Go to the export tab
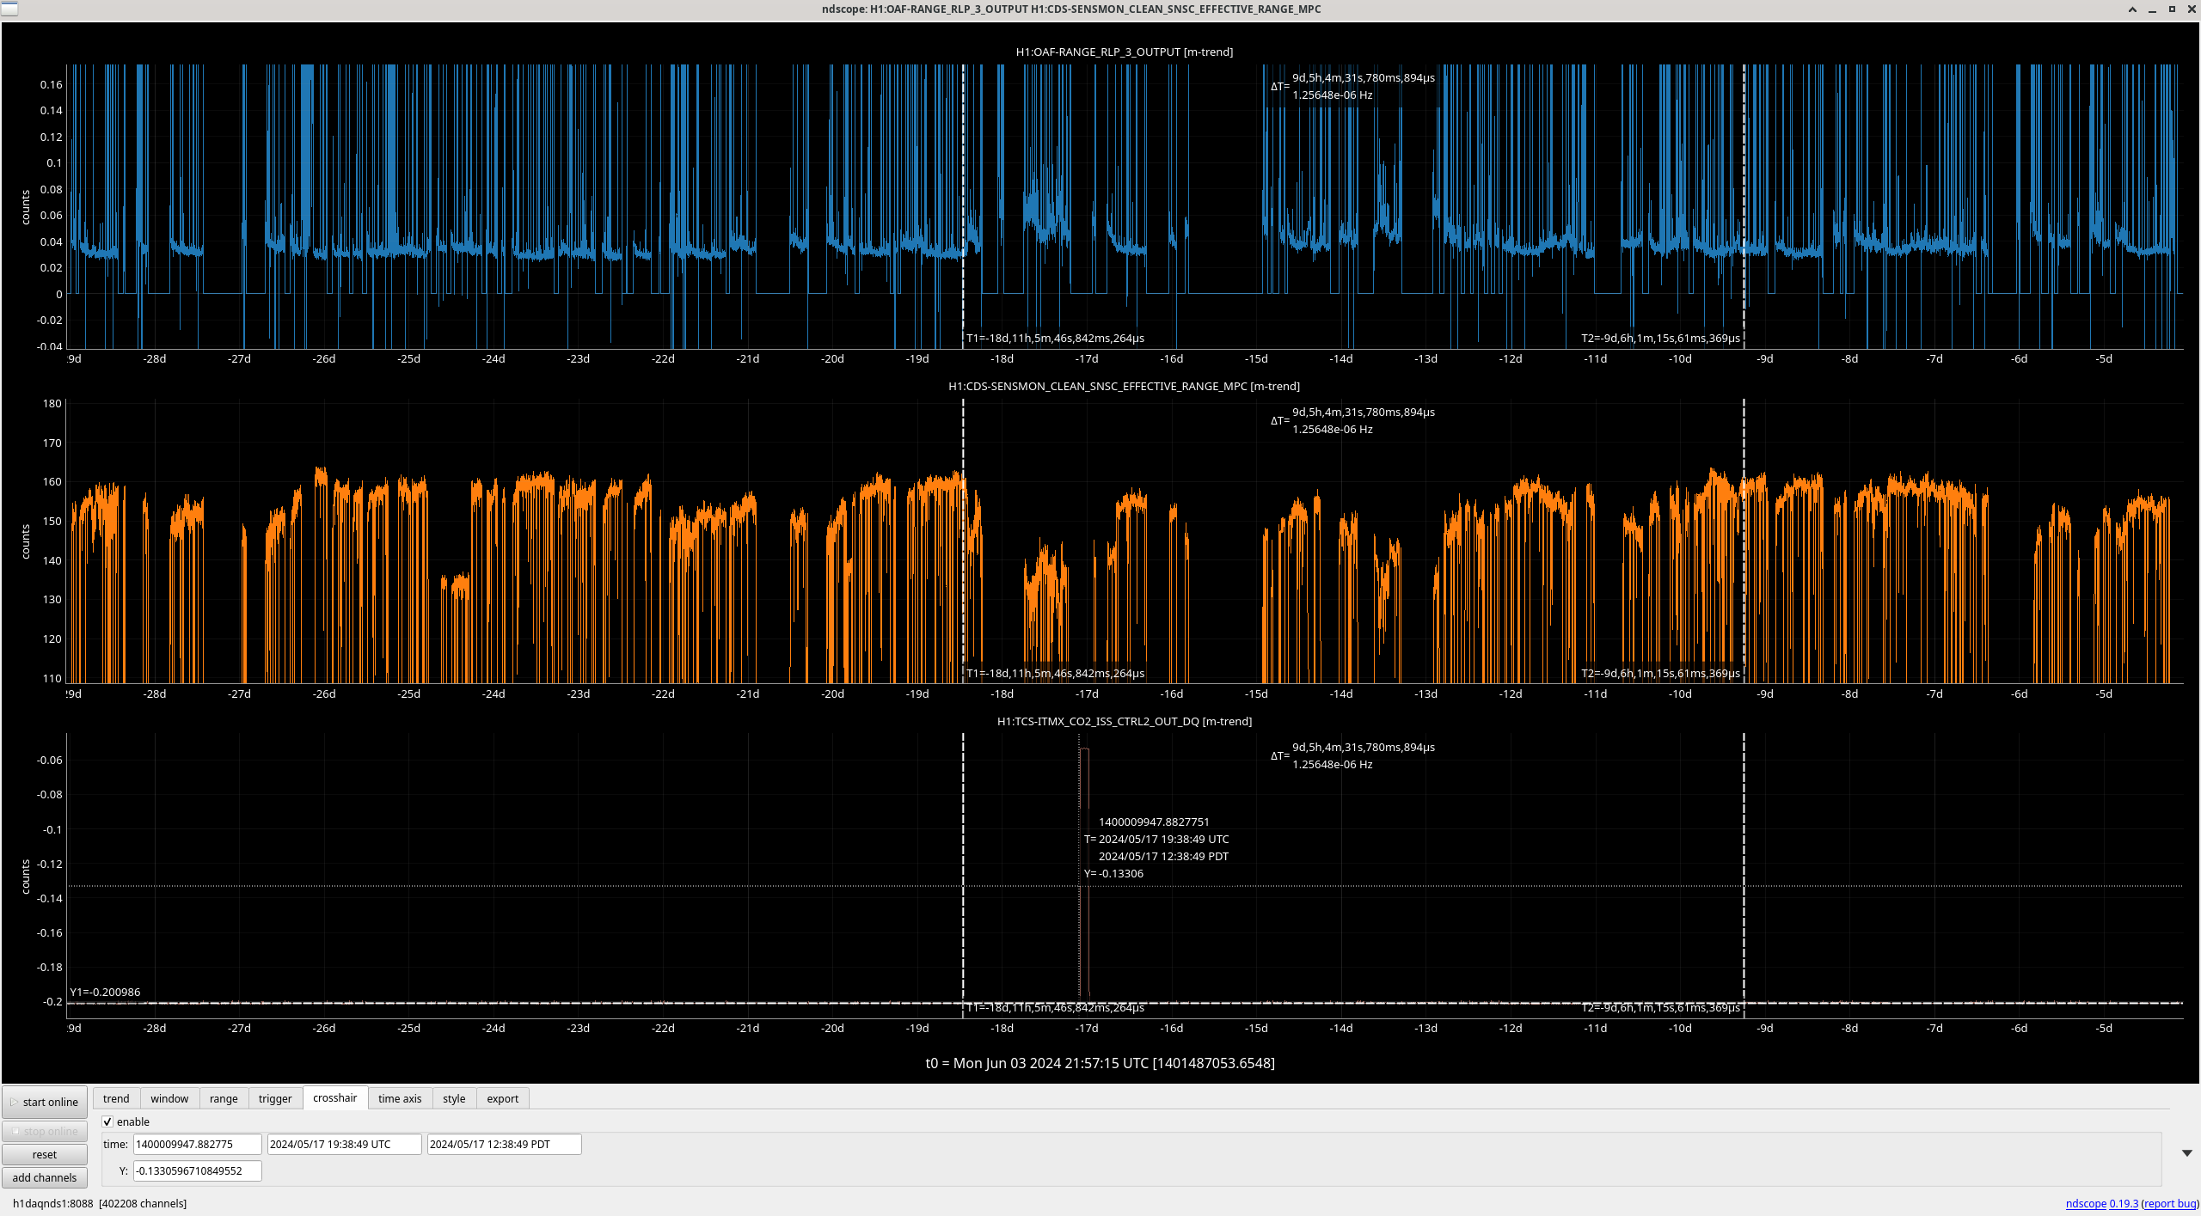Screen dimensions: 2201x1216 pos(503,1098)
